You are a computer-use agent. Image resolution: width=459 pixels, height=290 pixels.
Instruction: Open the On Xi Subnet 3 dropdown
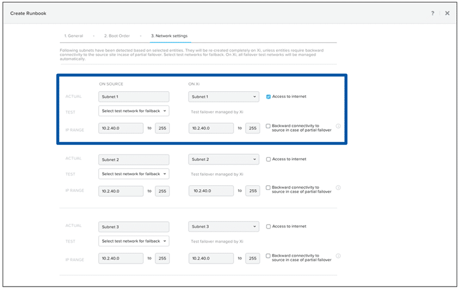224,227
